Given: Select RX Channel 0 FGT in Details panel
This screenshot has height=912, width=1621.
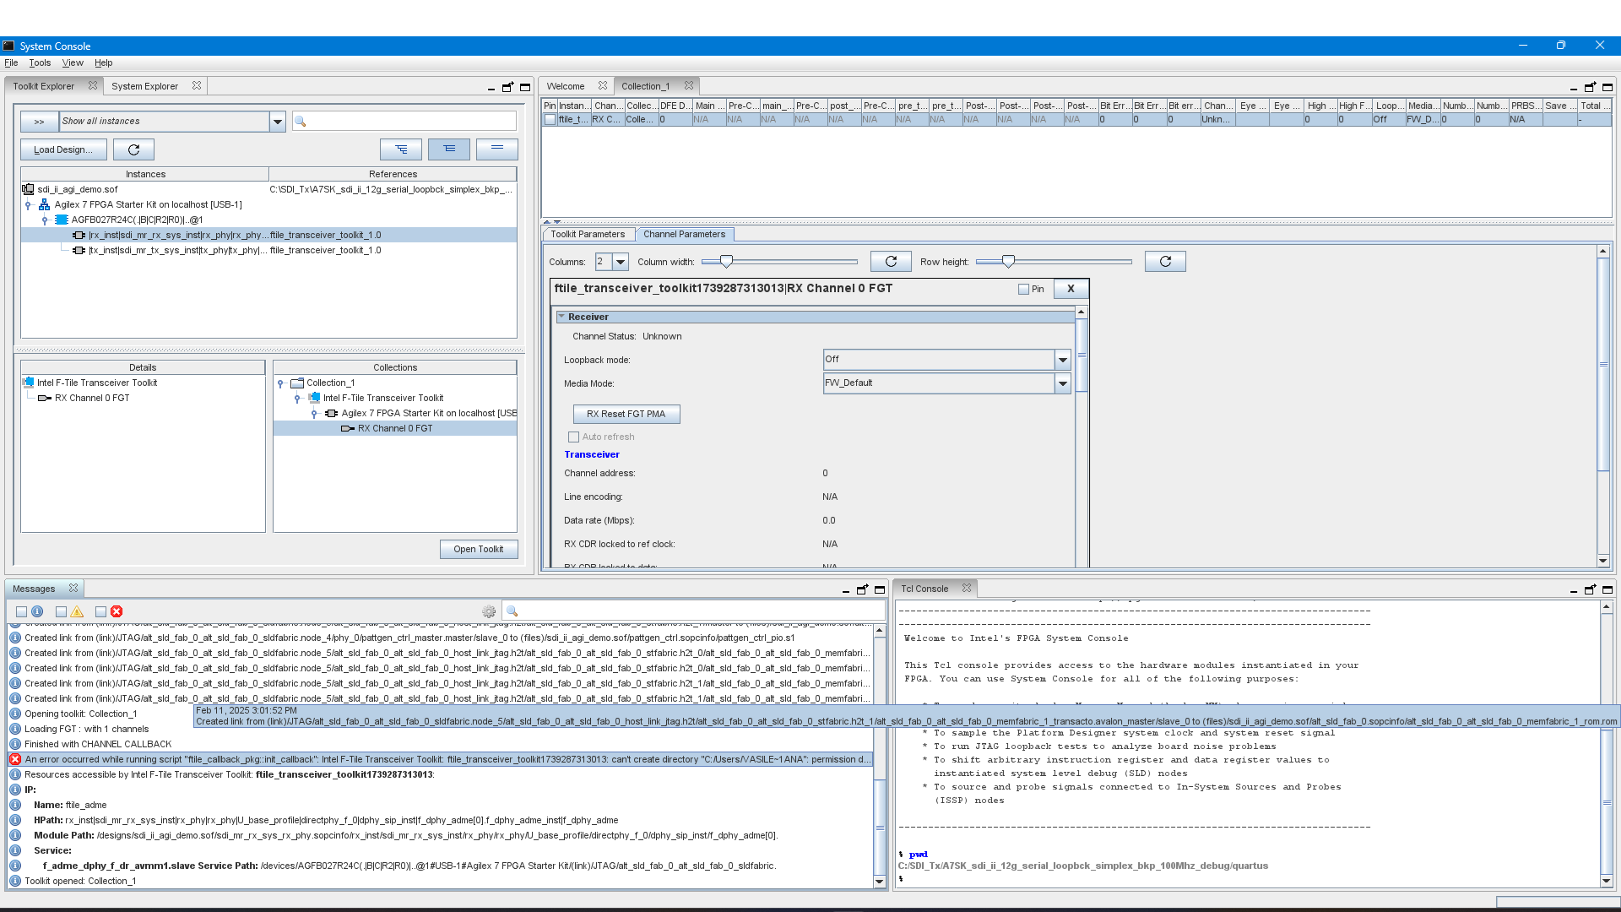Looking at the screenshot, I should 91,399.
